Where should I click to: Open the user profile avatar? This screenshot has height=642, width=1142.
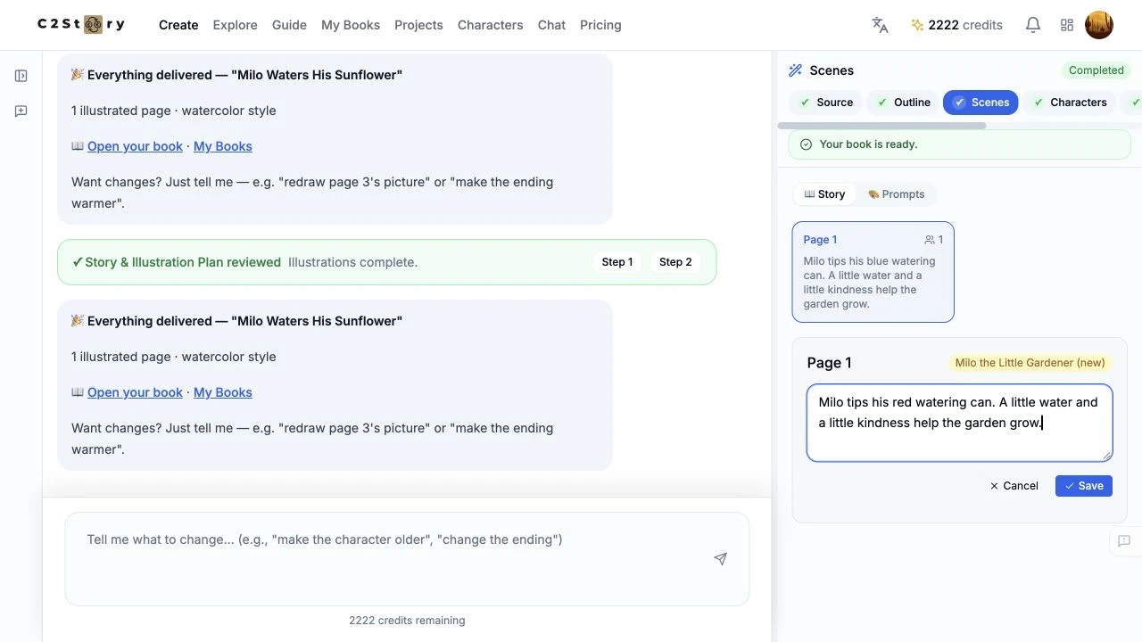coord(1099,25)
